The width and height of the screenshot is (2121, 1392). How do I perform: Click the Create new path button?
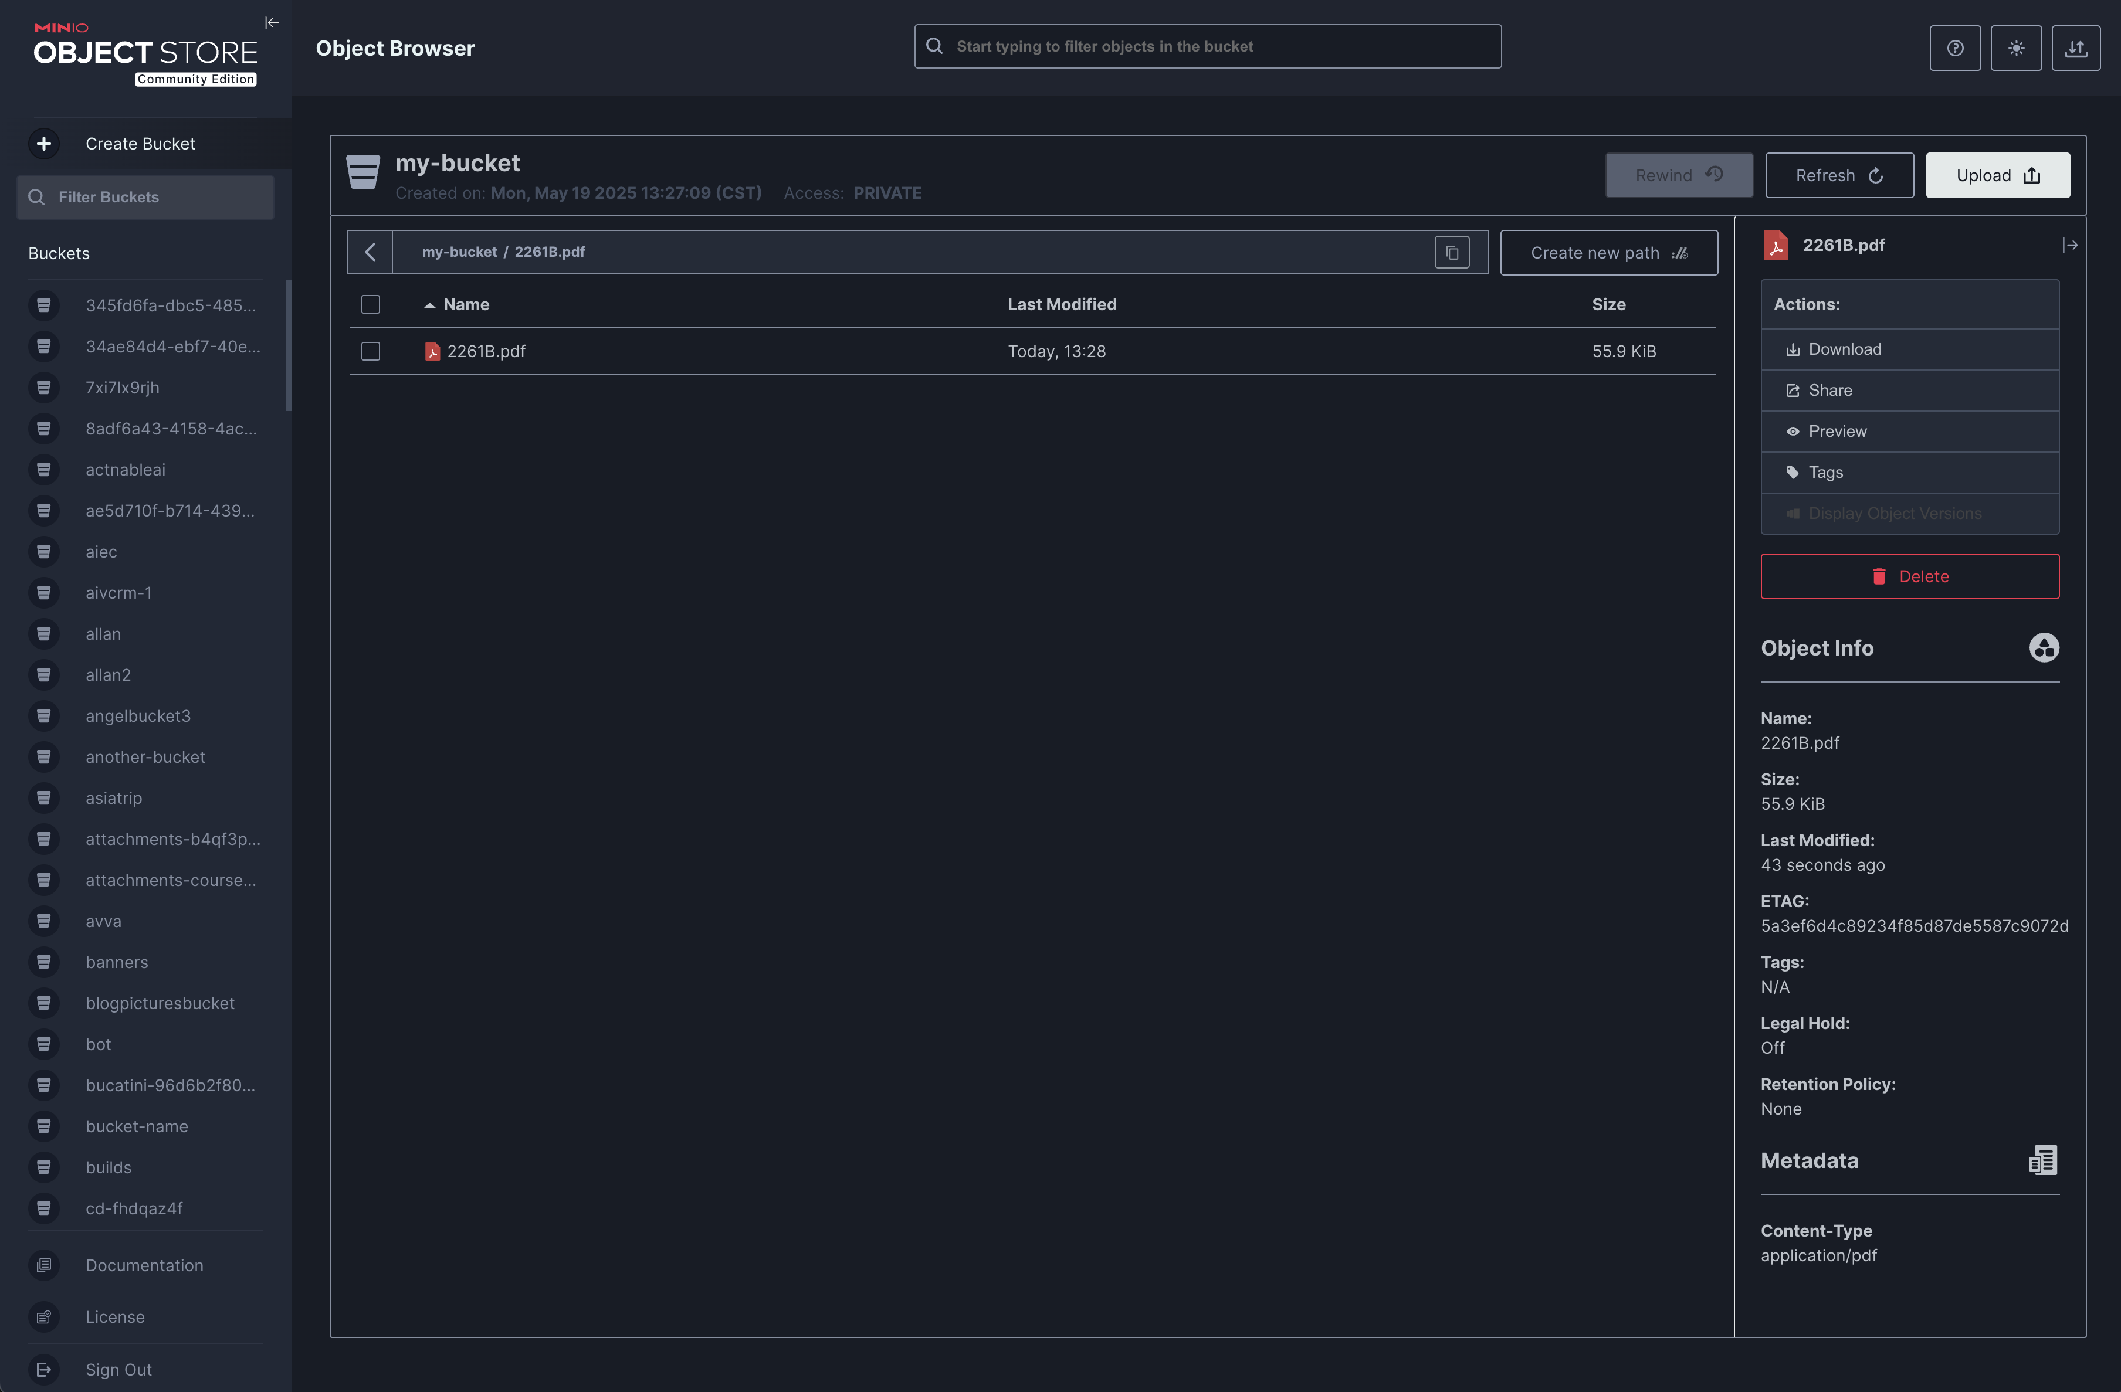coord(1608,253)
